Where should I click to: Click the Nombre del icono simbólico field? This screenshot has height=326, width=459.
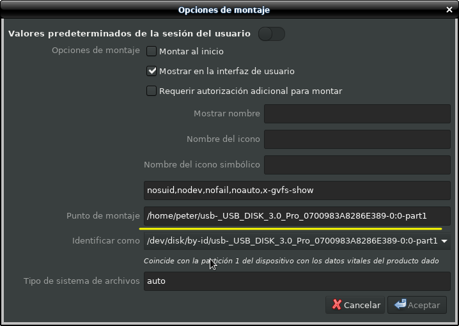(x=357, y=165)
